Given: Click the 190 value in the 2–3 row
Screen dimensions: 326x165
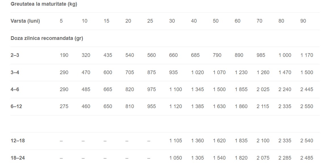Looking at the screenshot, I should click(x=64, y=55).
